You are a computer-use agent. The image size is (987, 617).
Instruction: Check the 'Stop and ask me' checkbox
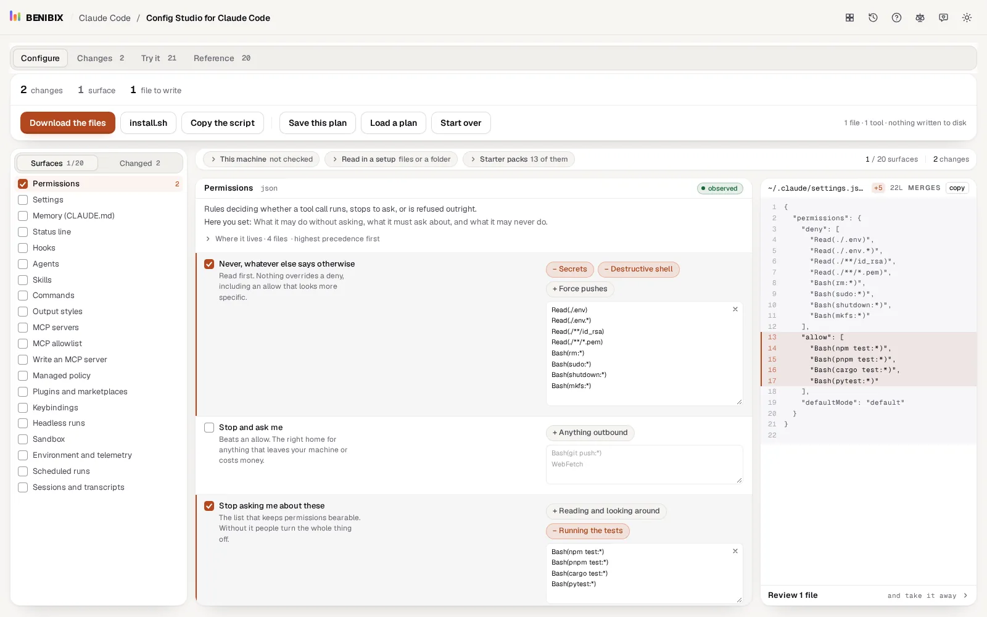209,428
